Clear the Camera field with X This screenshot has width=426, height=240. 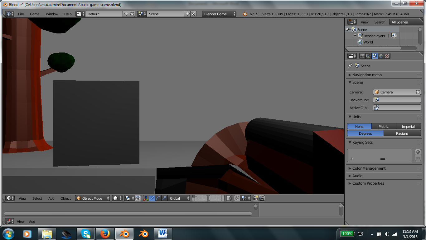[418, 92]
